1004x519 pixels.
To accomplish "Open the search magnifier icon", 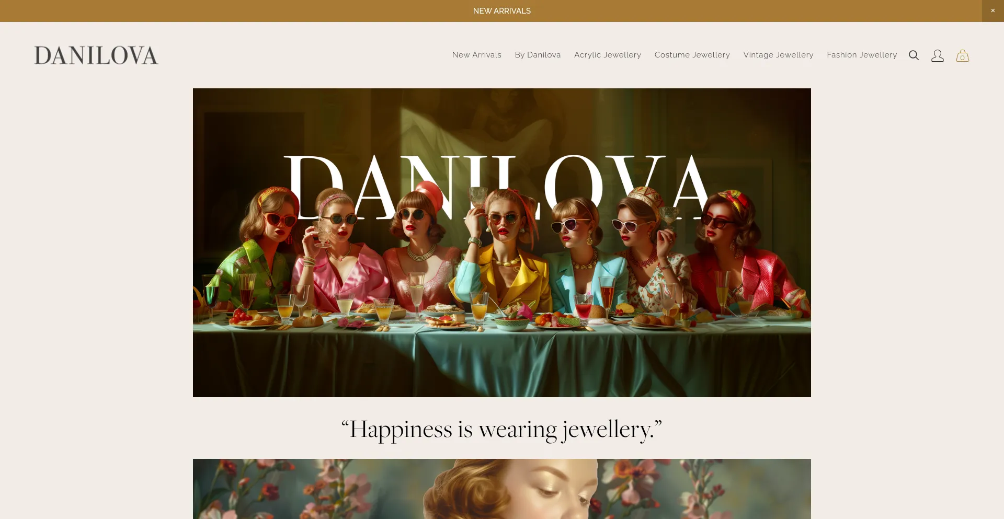I will tap(914, 55).
